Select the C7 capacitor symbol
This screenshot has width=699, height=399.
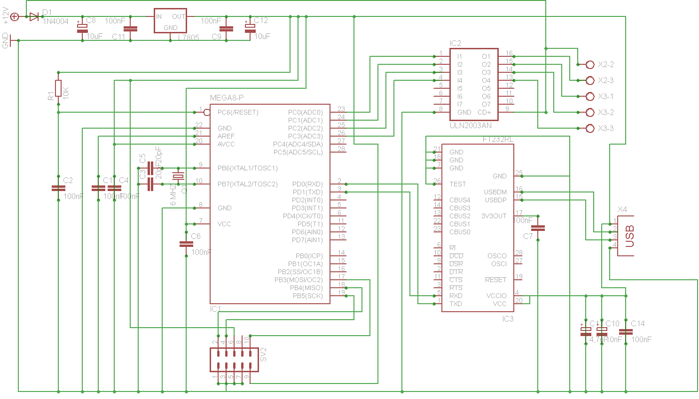(538, 228)
